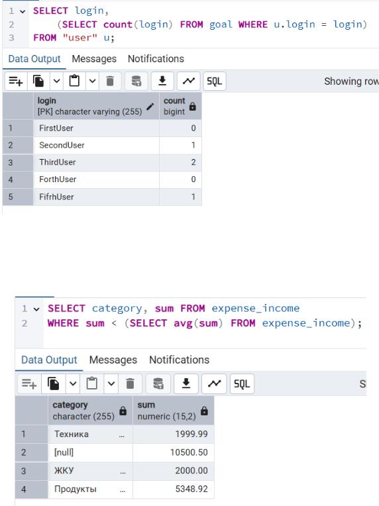This screenshot has width=379, height=506.
Task: Switch to Messages tab in upper panel
Action: (x=94, y=59)
